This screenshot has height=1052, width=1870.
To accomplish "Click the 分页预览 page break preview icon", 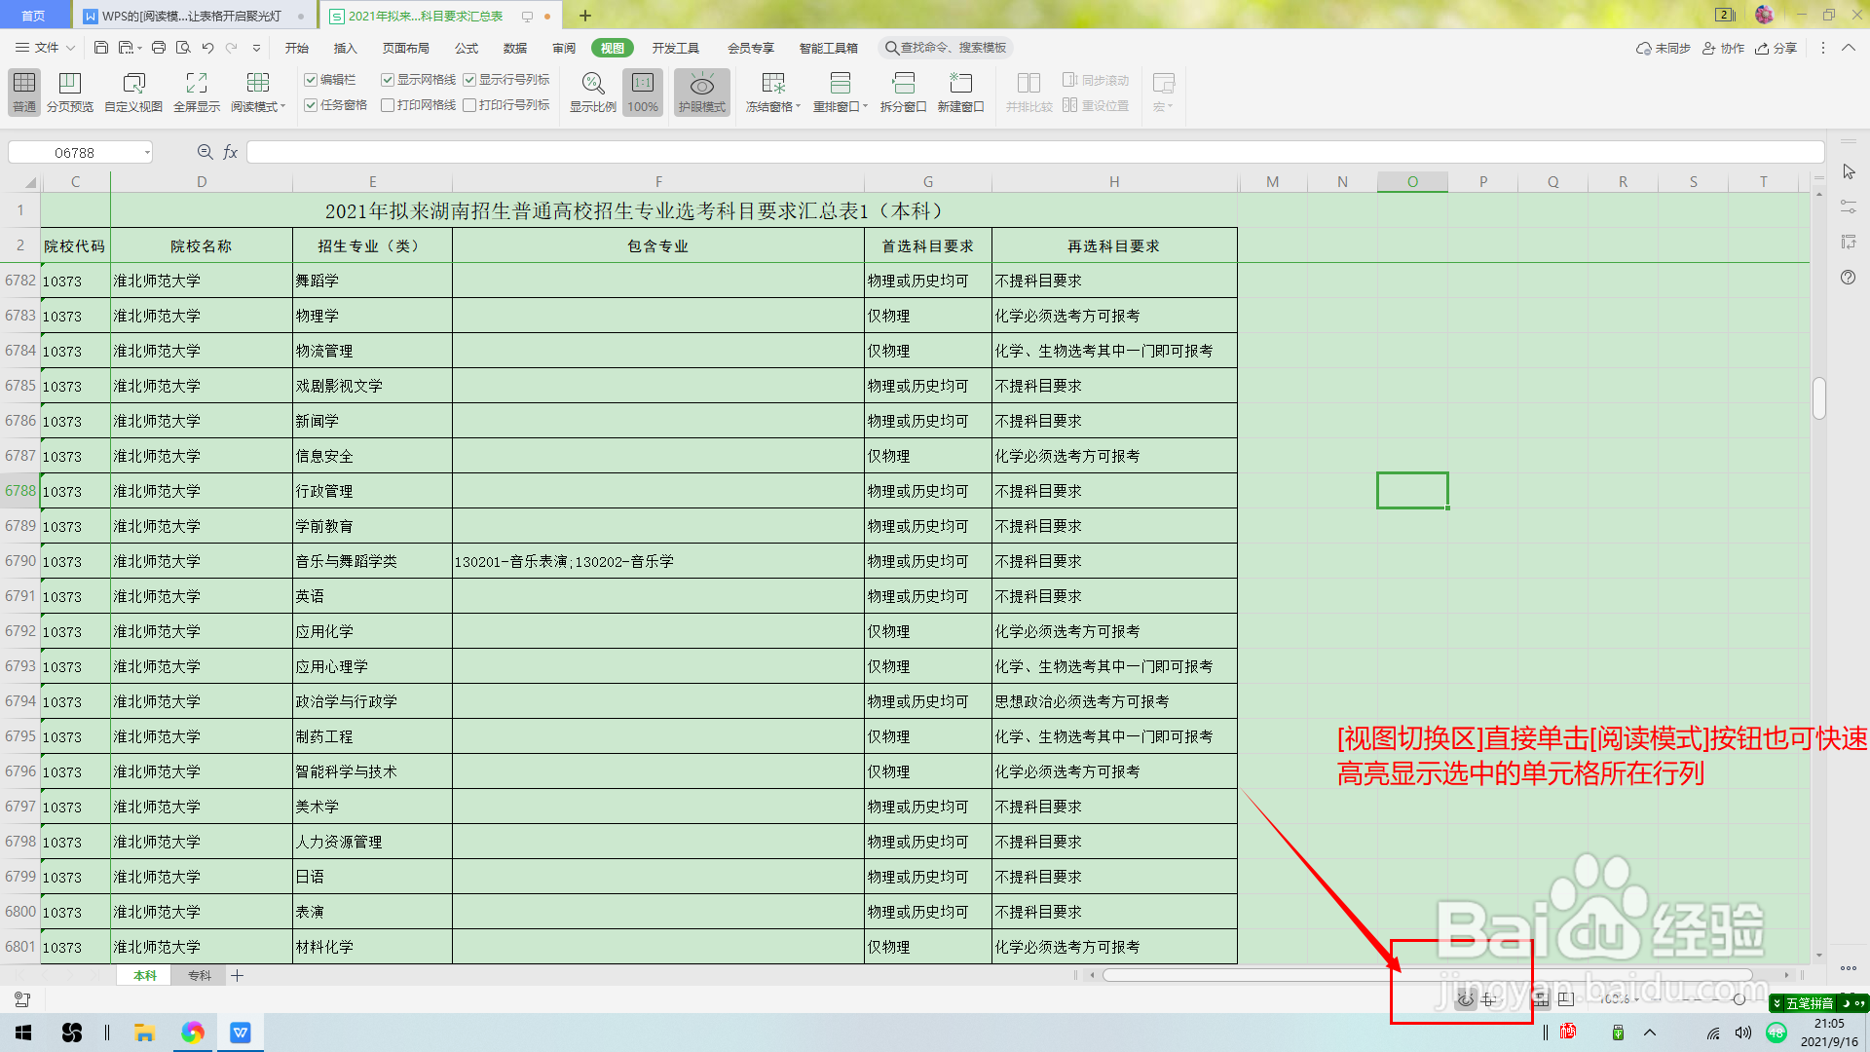I will pos(70,84).
